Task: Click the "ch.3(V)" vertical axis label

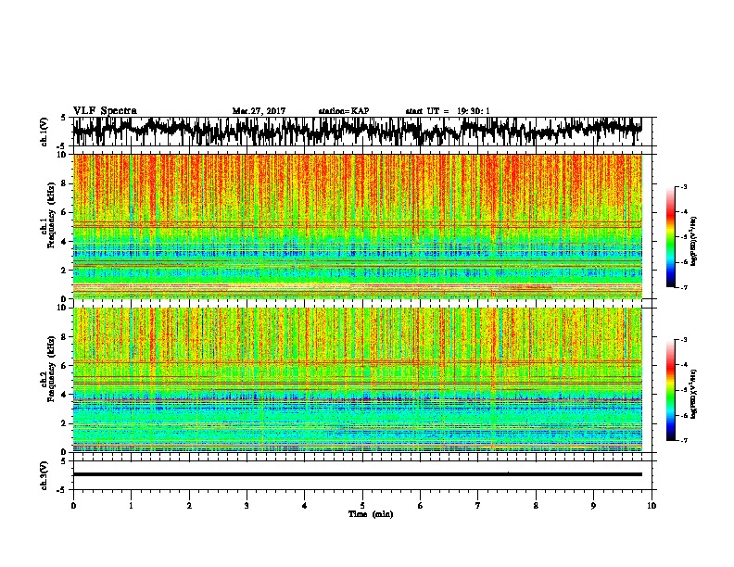Action: click(x=44, y=475)
